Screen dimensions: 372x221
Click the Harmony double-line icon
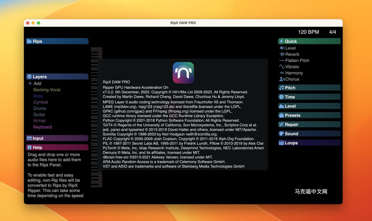tap(282, 73)
